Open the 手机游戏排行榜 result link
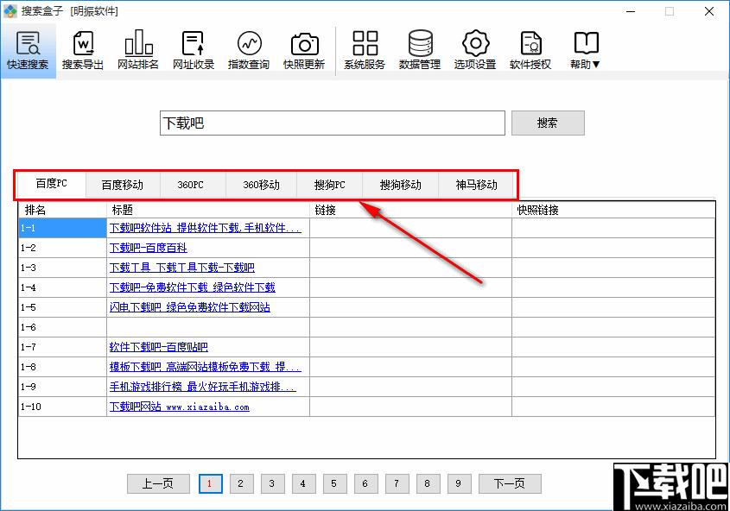The height and width of the screenshot is (511, 730). pos(202,387)
